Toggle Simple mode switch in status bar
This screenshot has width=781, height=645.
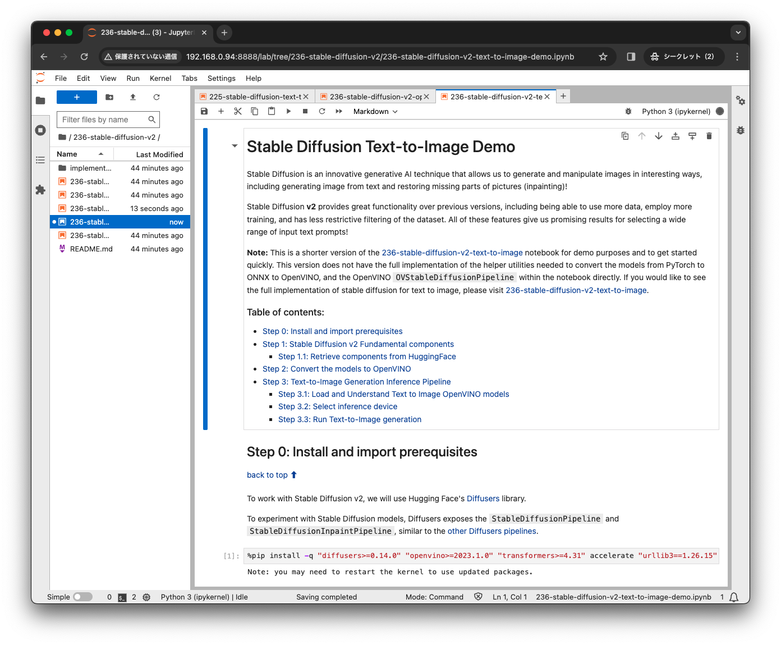pyautogui.click(x=82, y=597)
